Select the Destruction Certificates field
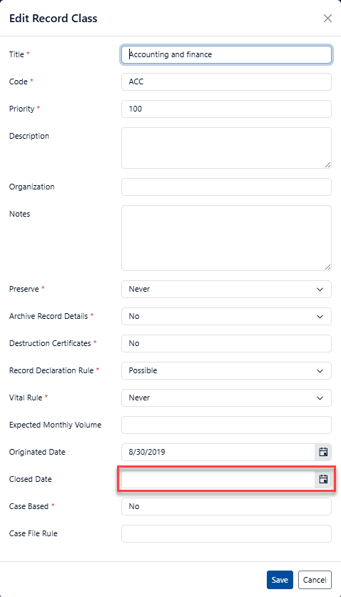This screenshot has width=341, height=597. point(226,343)
